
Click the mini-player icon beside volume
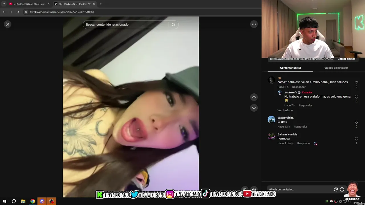point(245,189)
